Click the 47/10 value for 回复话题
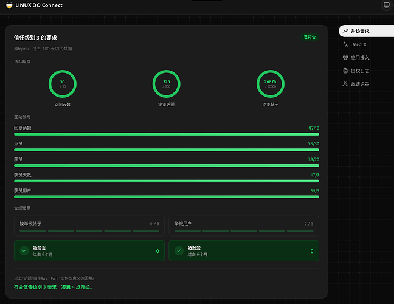394x304 pixels. point(314,128)
